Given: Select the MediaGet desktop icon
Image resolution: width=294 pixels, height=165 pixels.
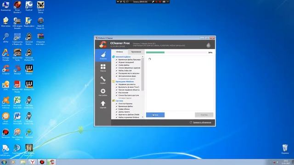Looking at the screenshot, I should click(29, 133).
